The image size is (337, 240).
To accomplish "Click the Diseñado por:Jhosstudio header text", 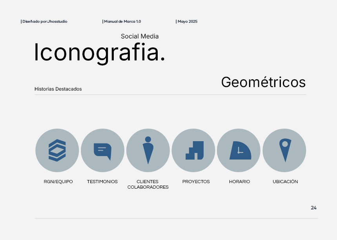I will tap(44, 22).
